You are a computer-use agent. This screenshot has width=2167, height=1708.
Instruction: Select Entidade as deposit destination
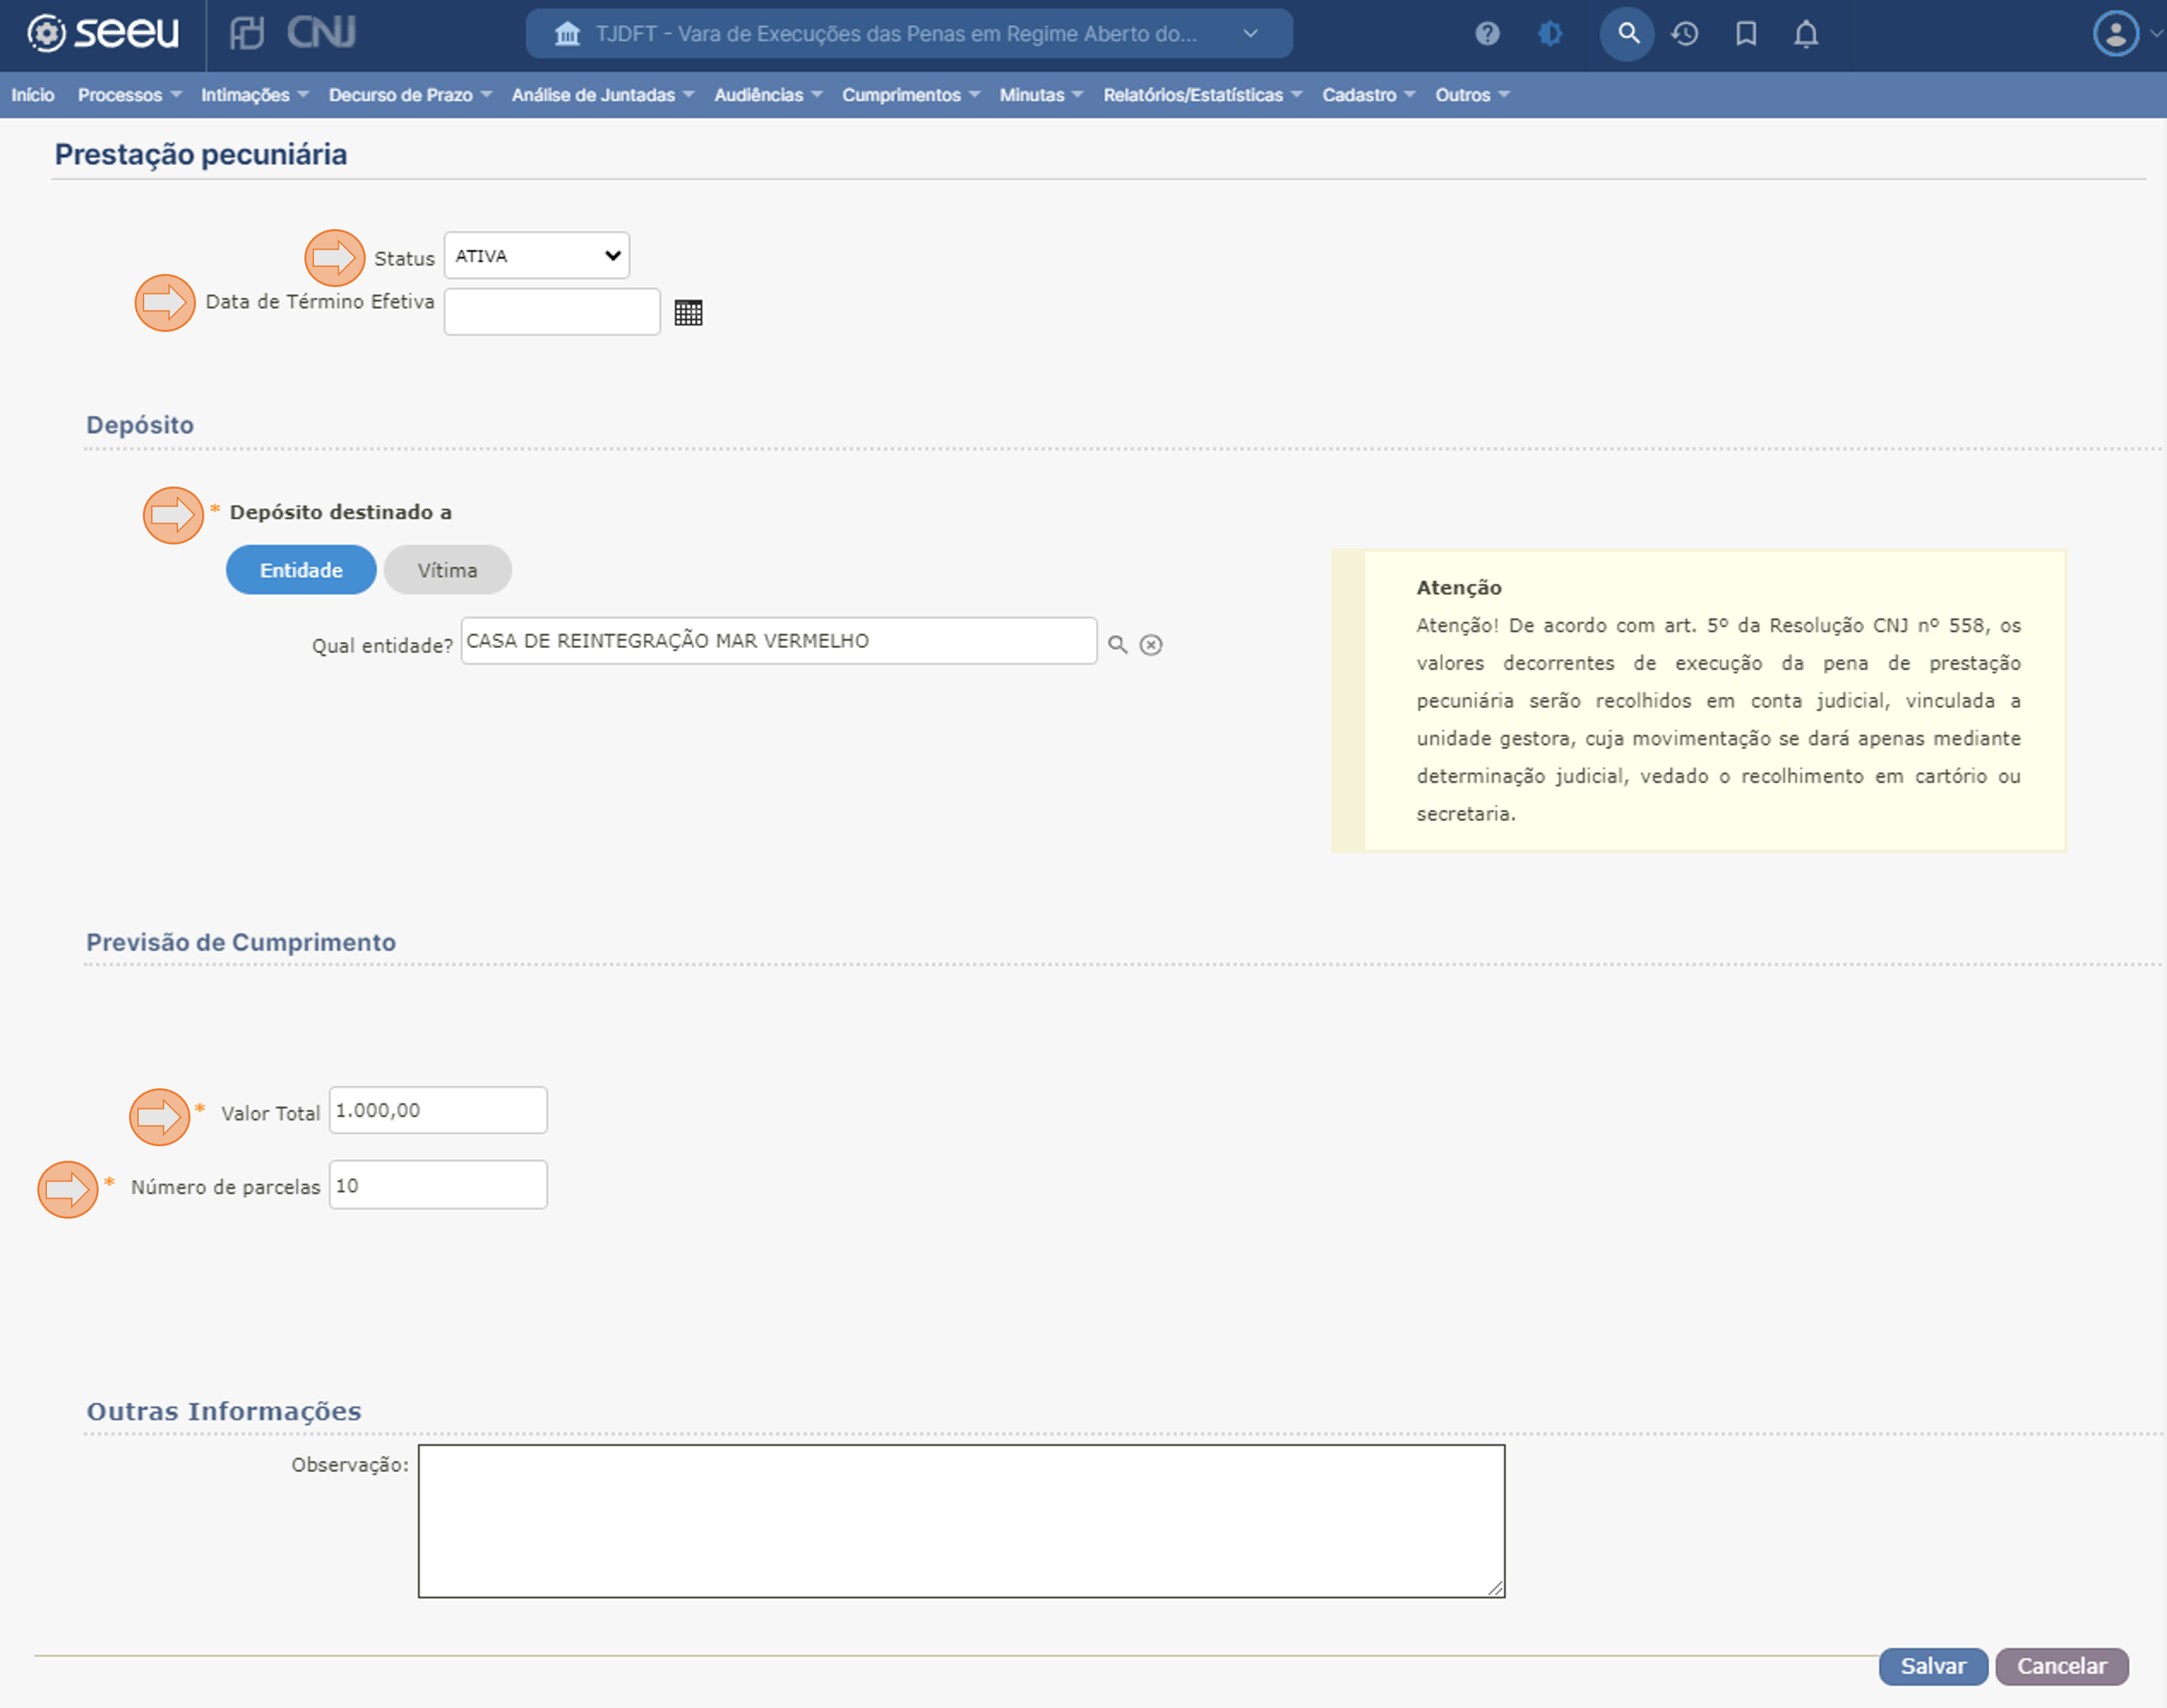(x=301, y=570)
